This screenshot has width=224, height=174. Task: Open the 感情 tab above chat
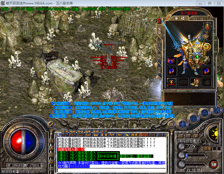tap(96, 132)
